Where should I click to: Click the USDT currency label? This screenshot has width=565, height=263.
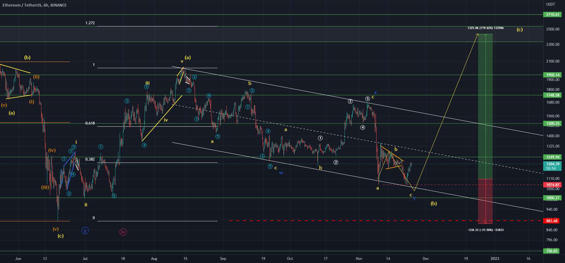[550, 4]
